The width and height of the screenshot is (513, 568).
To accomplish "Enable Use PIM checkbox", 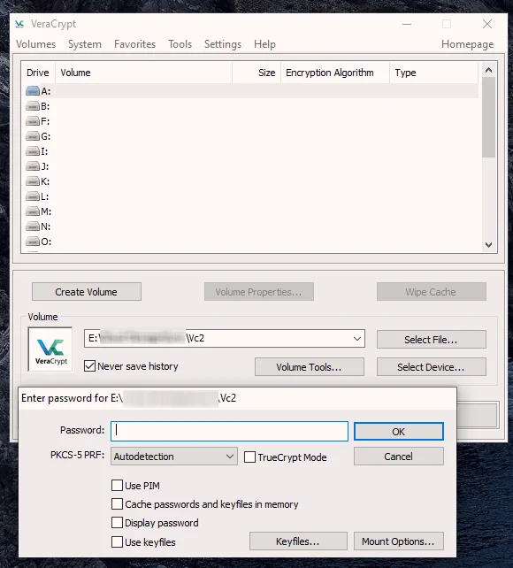I will (117, 486).
